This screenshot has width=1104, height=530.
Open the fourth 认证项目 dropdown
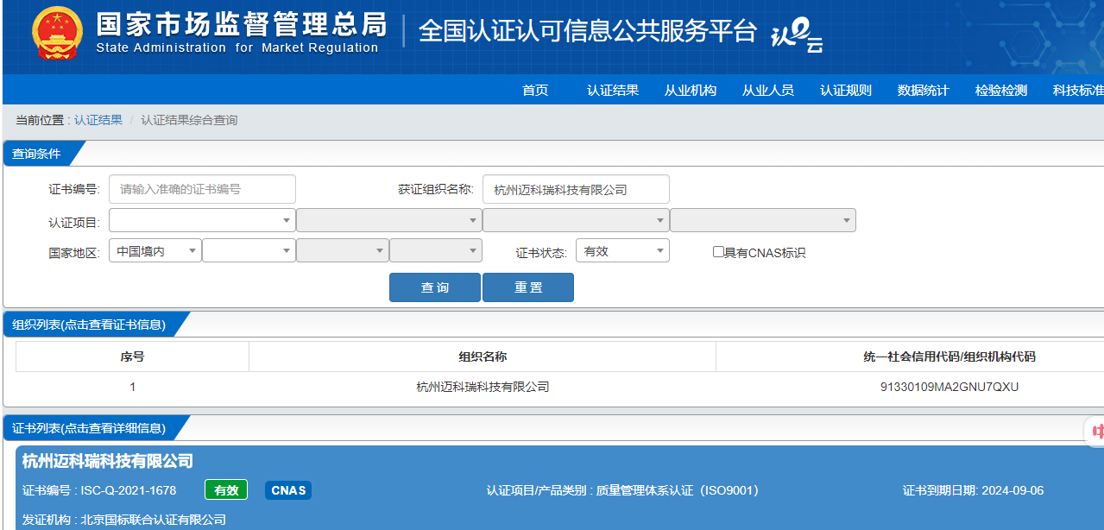pyautogui.click(x=763, y=220)
